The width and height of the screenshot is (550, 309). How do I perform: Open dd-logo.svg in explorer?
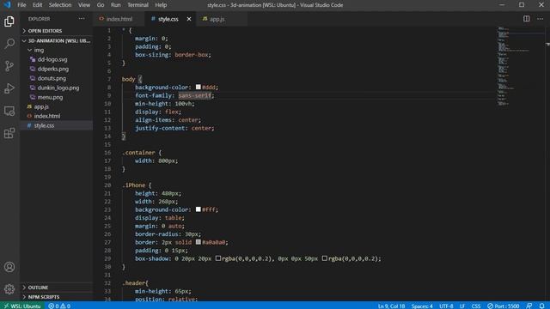pos(52,59)
